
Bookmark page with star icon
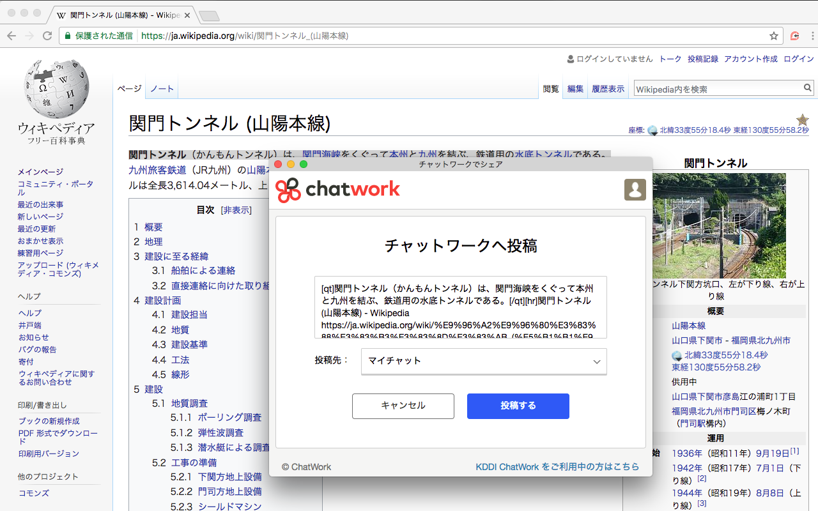[774, 36]
